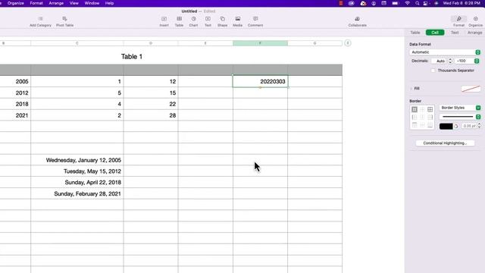Open the Shape picker

coord(222,19)
